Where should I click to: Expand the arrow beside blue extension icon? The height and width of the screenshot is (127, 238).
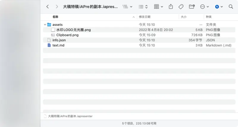pyautogui.click(x=222, y=7)
